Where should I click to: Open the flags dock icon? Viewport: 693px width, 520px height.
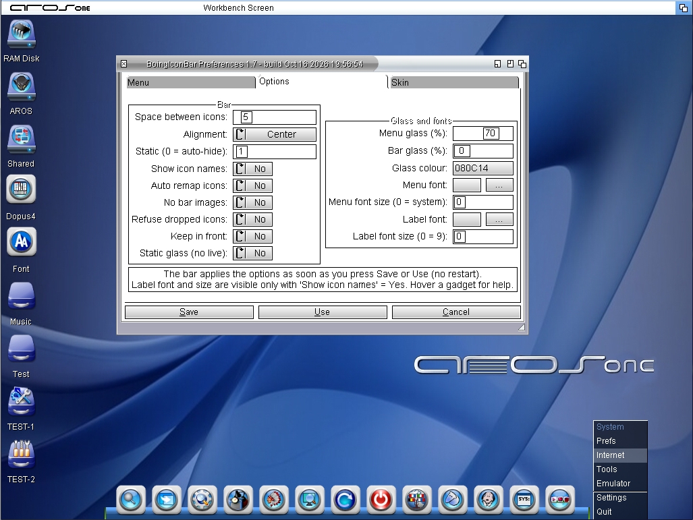click(417, 500)
